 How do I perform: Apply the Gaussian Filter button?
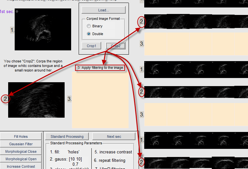[x=21, y=144]
